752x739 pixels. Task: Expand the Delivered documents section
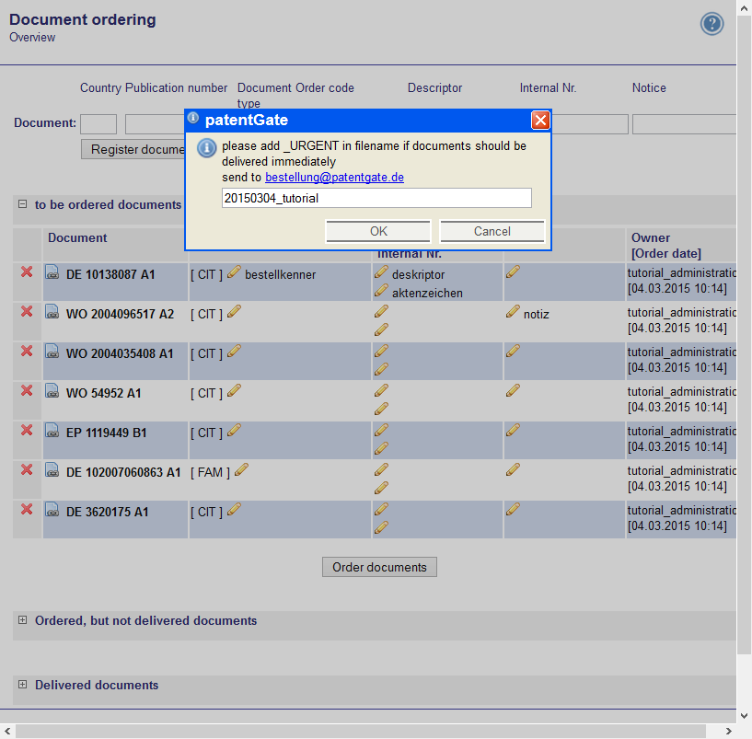click(22, 685)
